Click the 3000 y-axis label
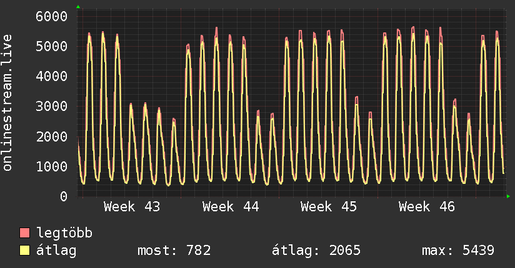 pyautogui.click(x=52, y=106)
